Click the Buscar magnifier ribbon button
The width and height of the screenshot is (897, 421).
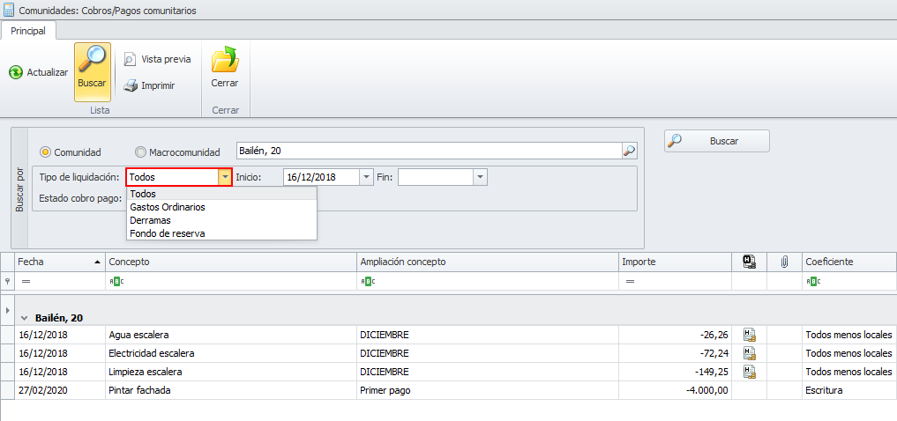pyautogui.click(x=92, y=72)
